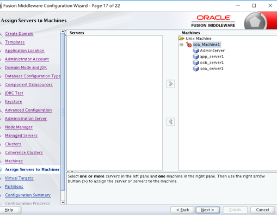277x215 pixels.
Task: Jump to Administration Server step
Action: pyautogui.click(x=26, y=119)
